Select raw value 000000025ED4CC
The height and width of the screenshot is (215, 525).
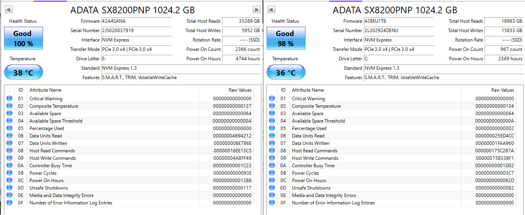tap(495, 136)
